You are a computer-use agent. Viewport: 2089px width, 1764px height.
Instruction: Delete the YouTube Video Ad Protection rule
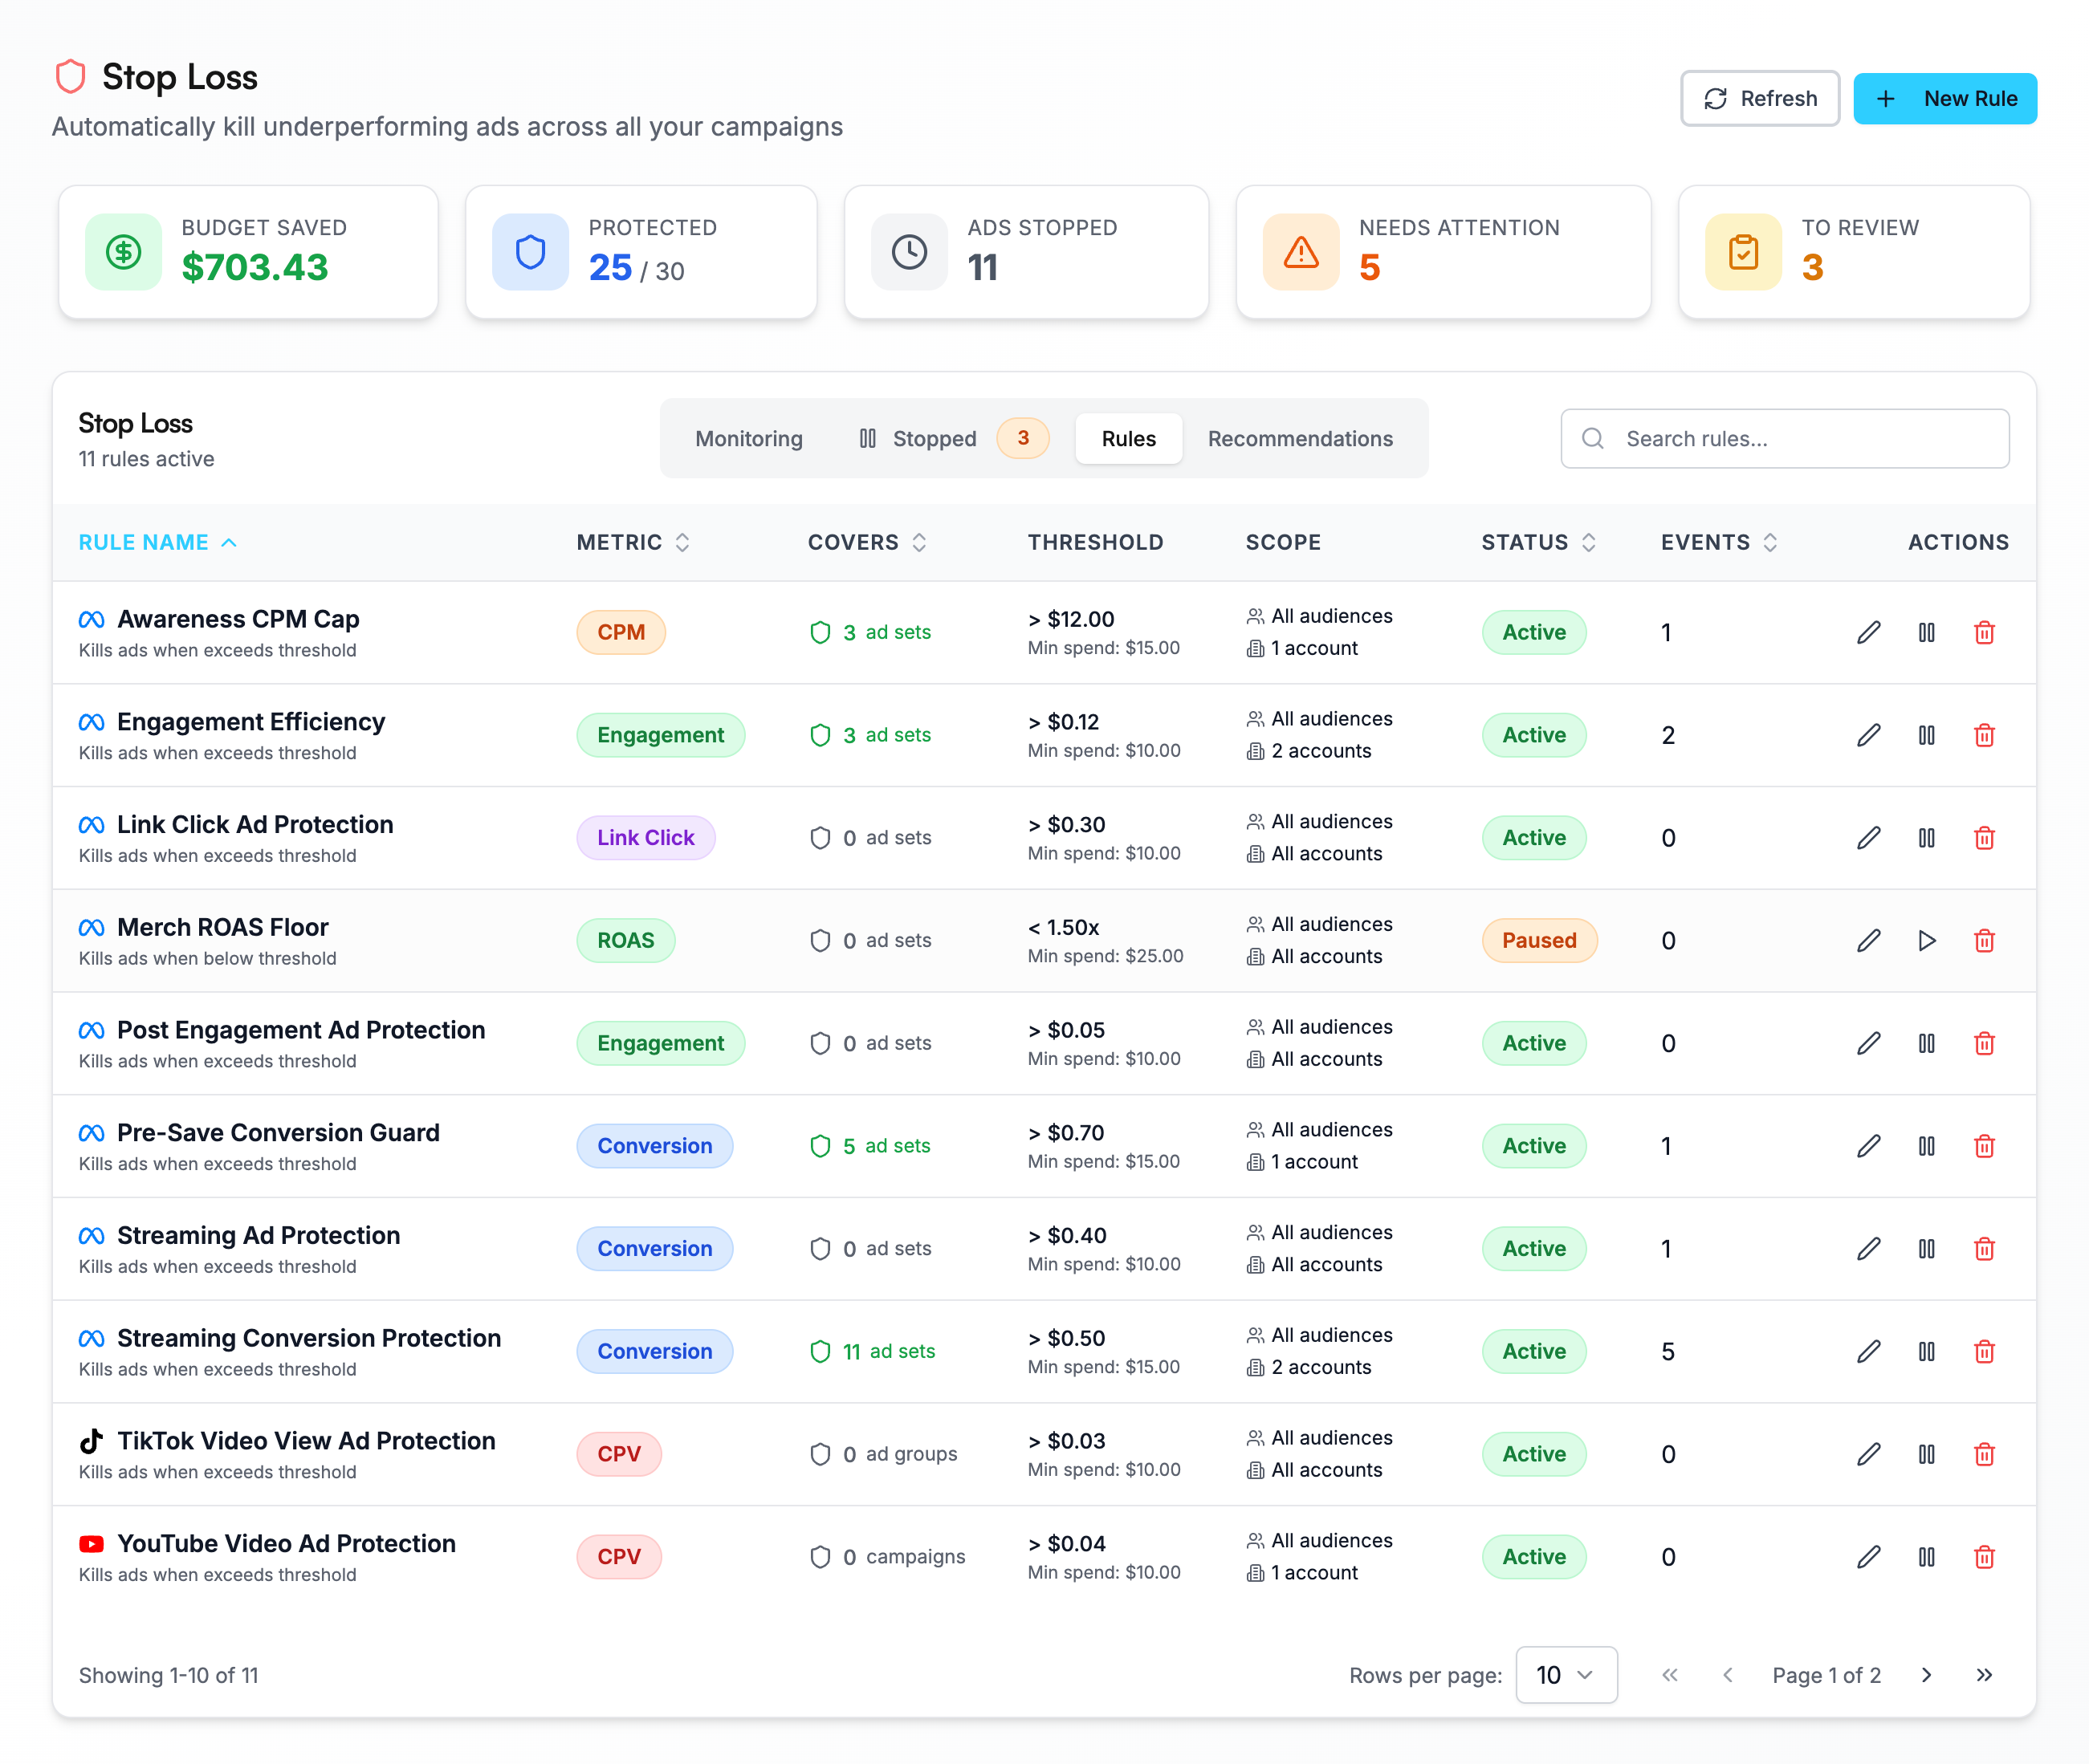1985,1556
